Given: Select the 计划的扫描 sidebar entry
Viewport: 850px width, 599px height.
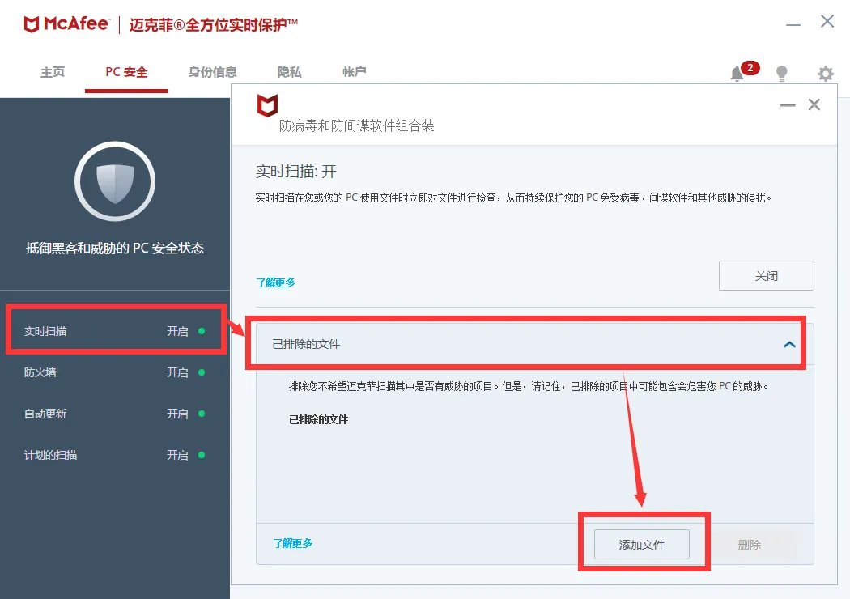Looking at the screenshot, I should (x=97, y=455).
